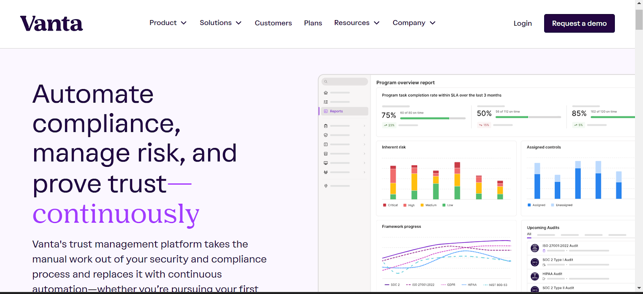
Task: Open the Solutions dropdown menu
Action: tap(221, 23)
